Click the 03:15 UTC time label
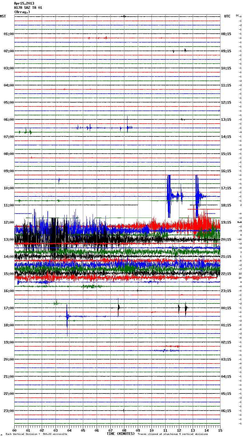 coord(226,359)
